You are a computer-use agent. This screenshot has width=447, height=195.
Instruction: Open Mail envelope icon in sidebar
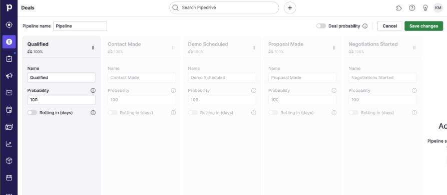9,93
